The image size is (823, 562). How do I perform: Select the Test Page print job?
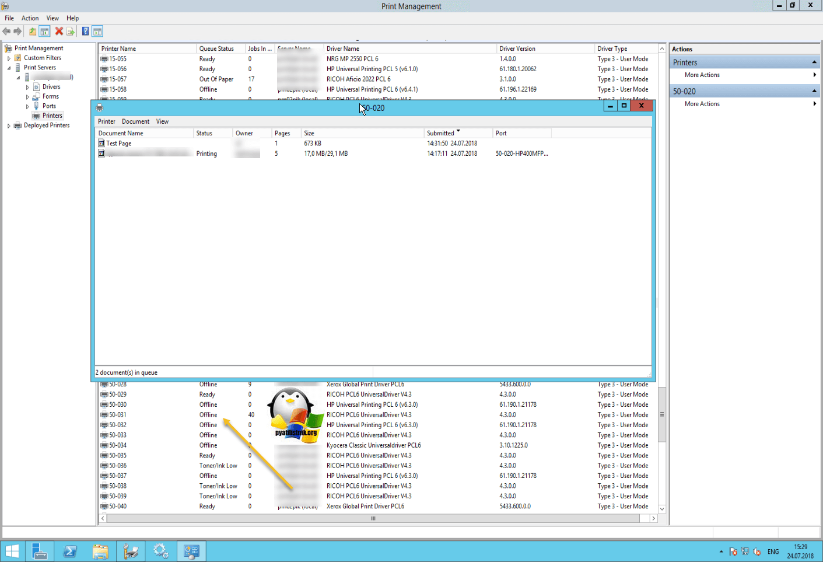[x=119, y=144]
